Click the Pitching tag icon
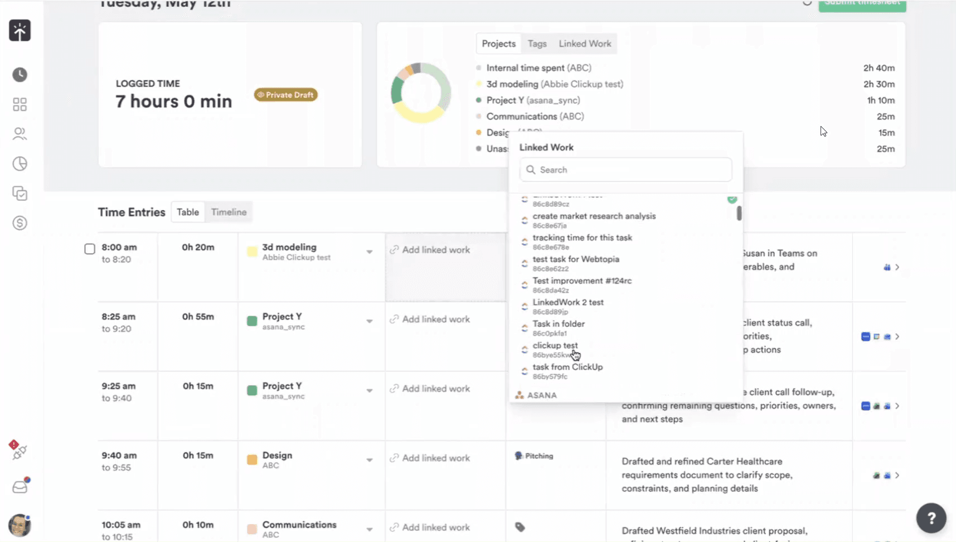 [518, 456]
